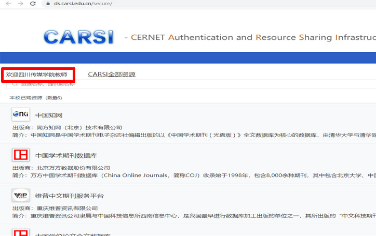Reload the page with the refresh icon
Viewport: 376px width, 236px height.
[x=33, y=4]
